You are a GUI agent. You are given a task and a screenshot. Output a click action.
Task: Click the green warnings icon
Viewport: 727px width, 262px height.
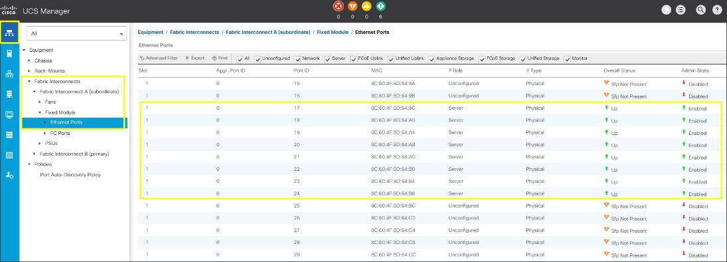(381, 7)
